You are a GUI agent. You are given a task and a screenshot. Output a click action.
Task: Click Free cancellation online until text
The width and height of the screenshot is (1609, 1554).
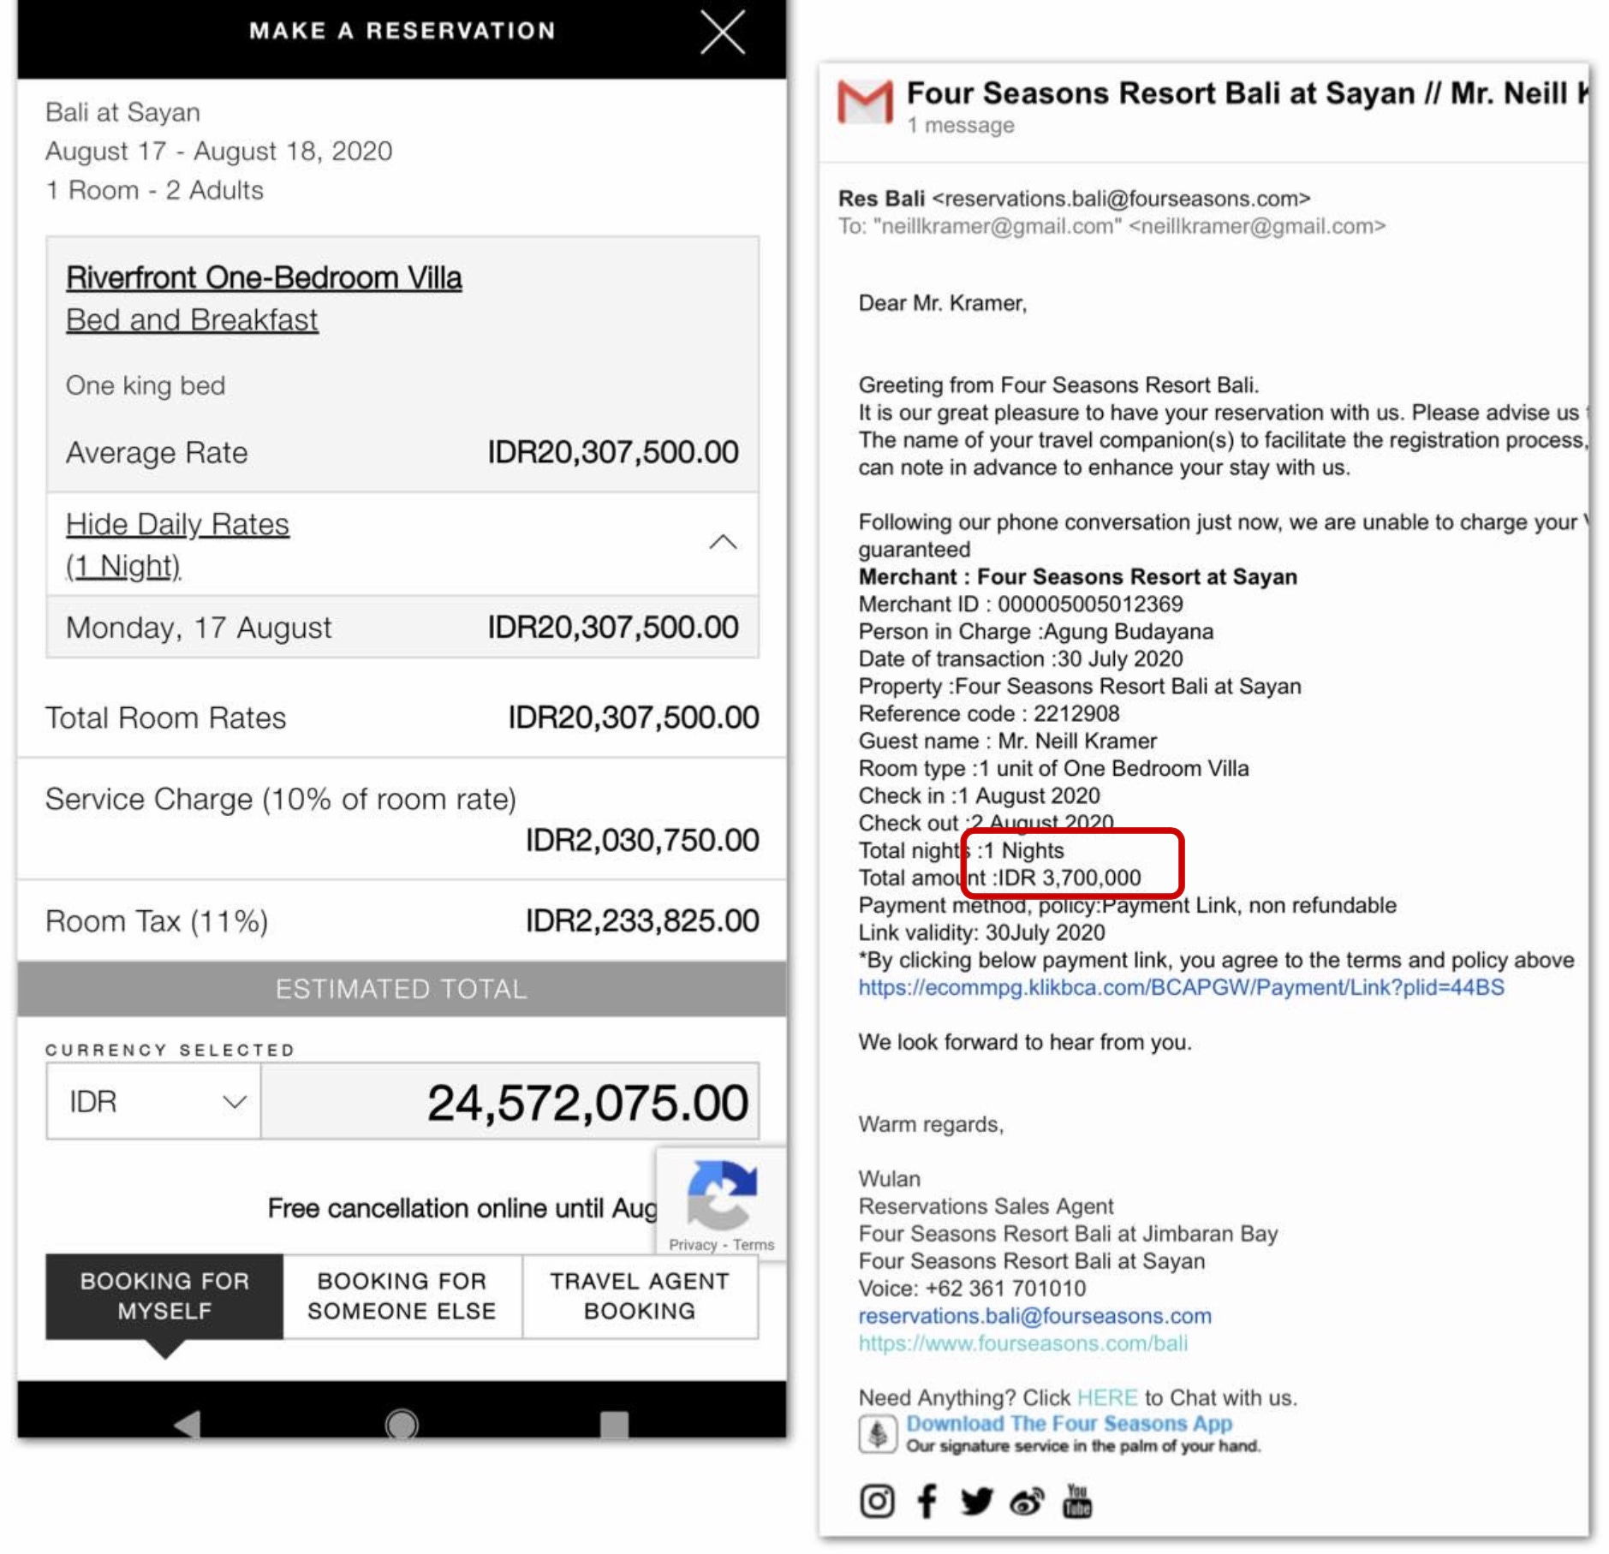(x=462, y=1208)
